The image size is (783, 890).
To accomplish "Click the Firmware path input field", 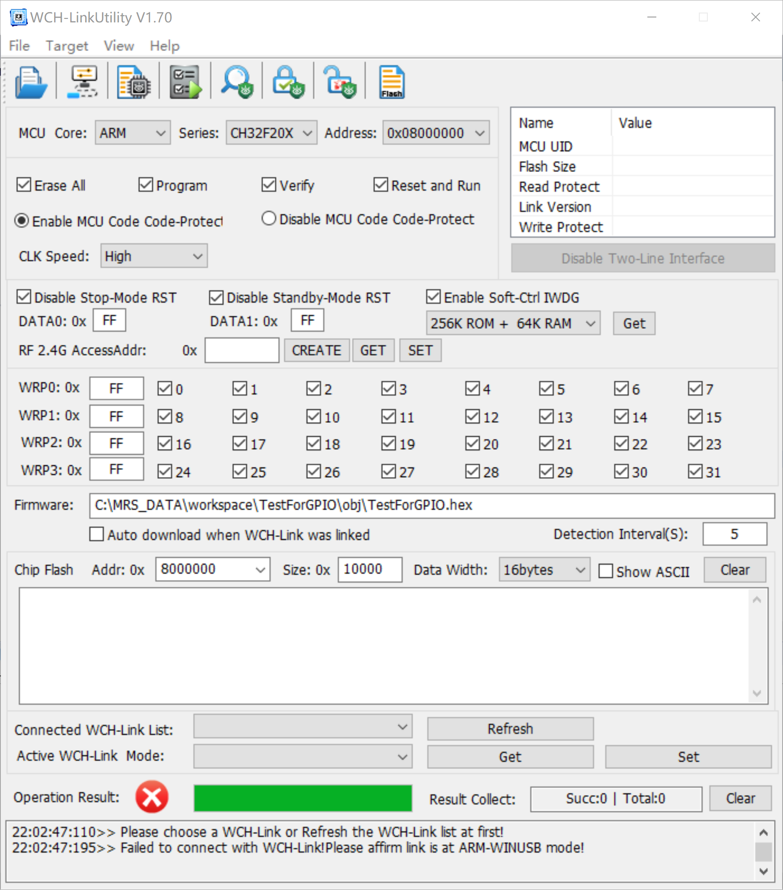I will tap(432, 505).
